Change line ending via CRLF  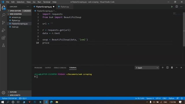164,98
